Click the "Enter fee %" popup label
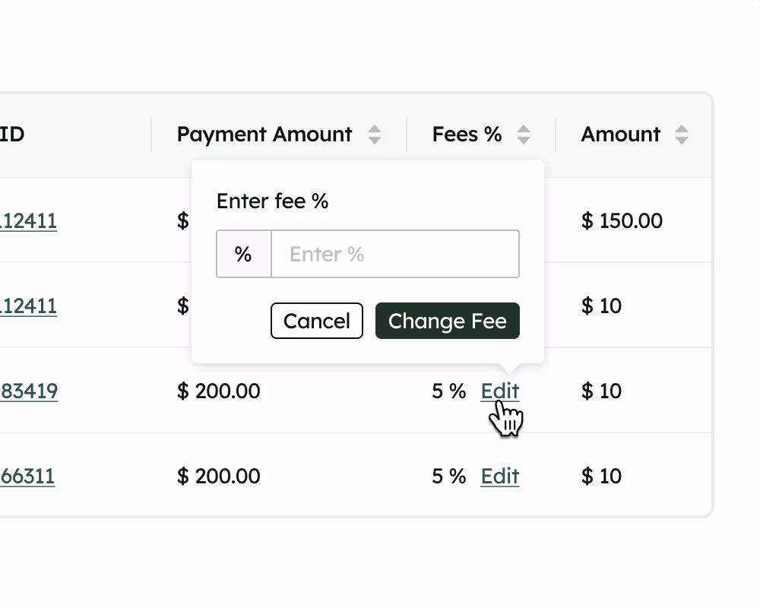This screenshot has height=608, width=760. click(272, 201)
